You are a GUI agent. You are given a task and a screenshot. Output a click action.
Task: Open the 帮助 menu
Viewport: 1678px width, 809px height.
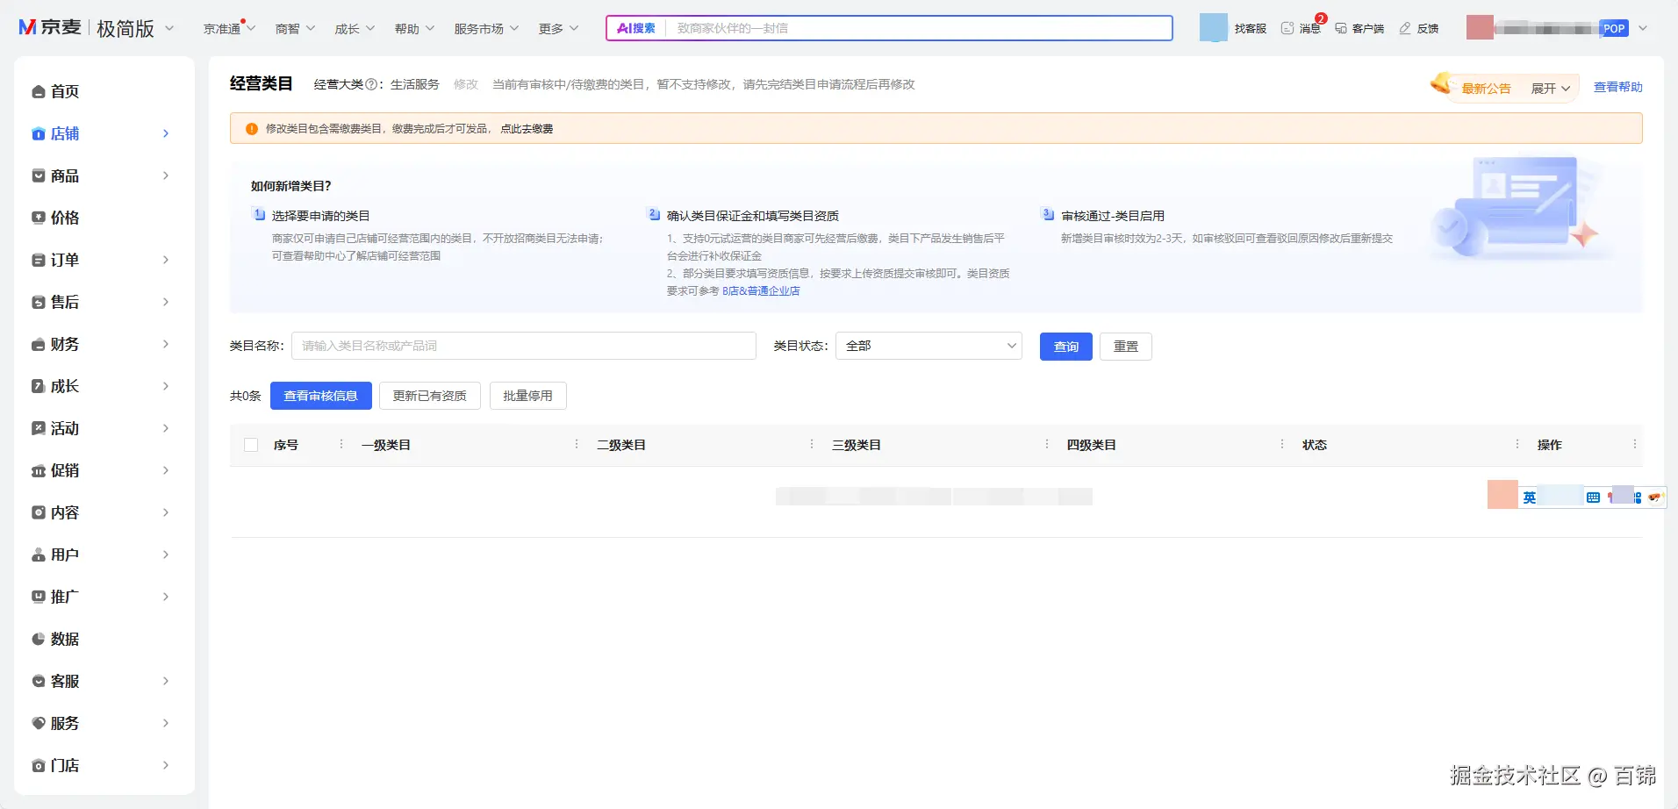click(407, 28)
